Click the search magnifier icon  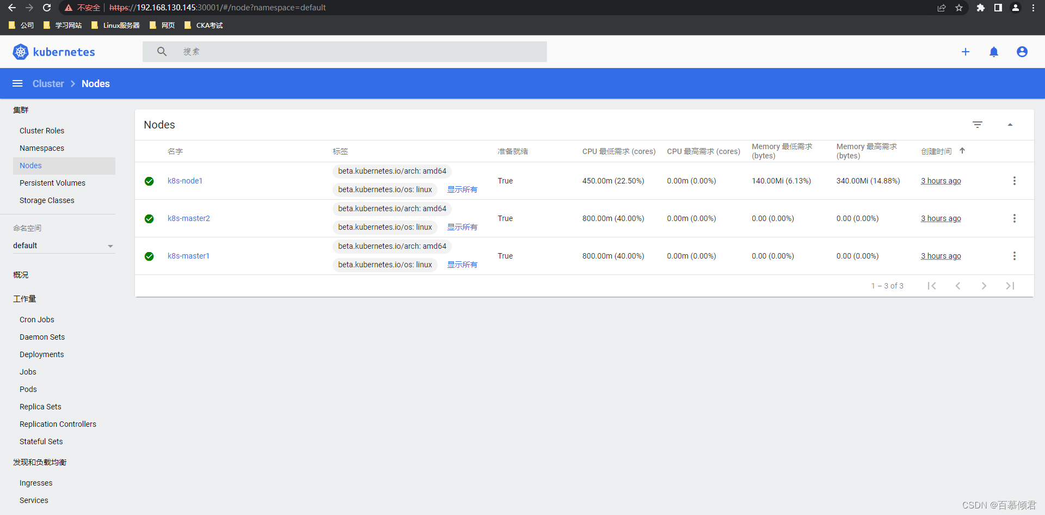162,52
